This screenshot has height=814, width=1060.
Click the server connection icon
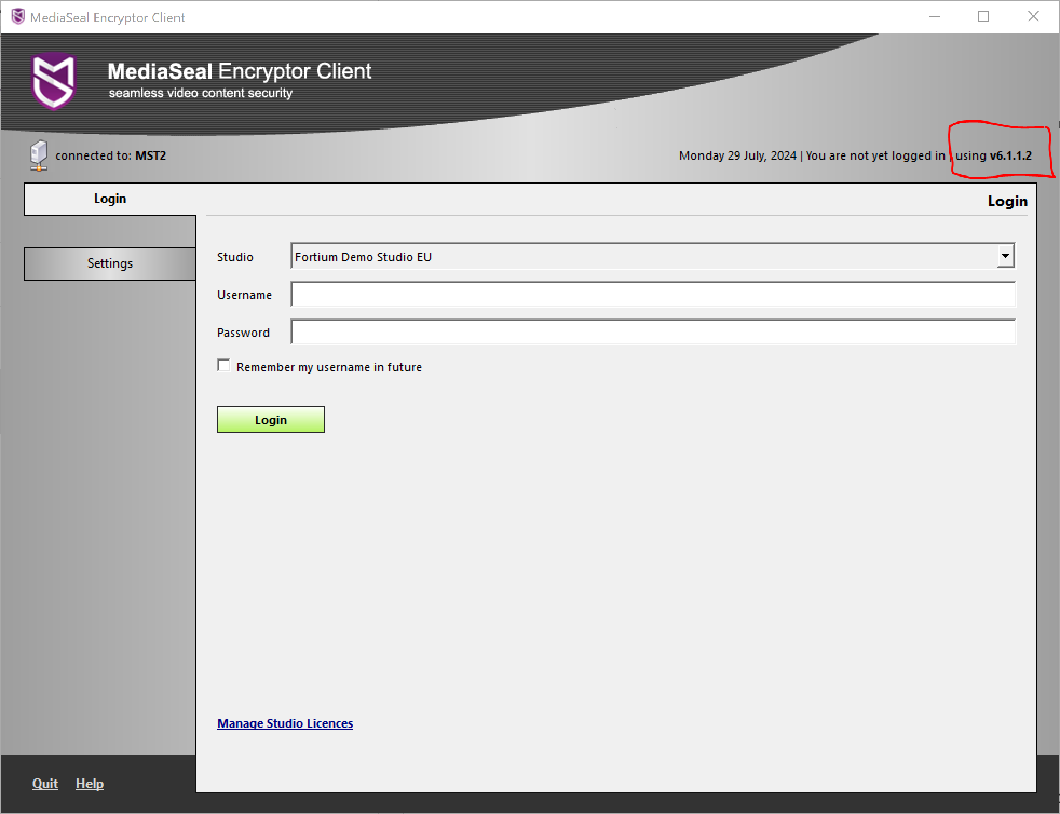pos(39,155)
